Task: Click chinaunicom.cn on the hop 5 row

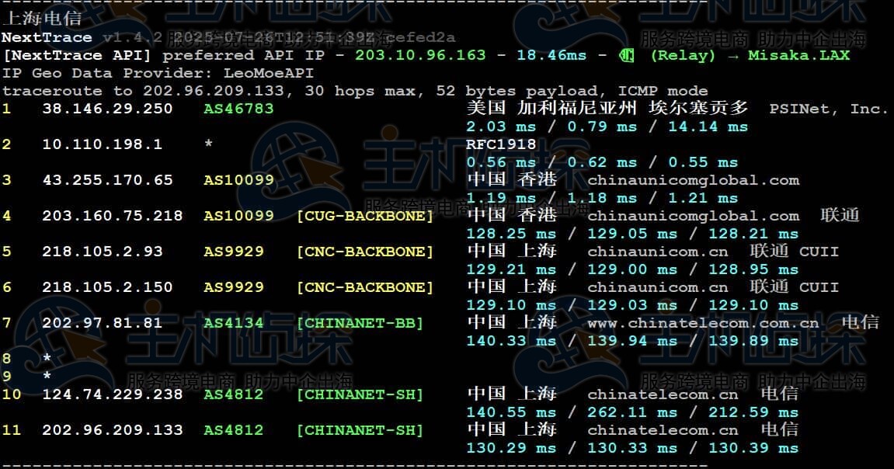Action: pos(657,252)
